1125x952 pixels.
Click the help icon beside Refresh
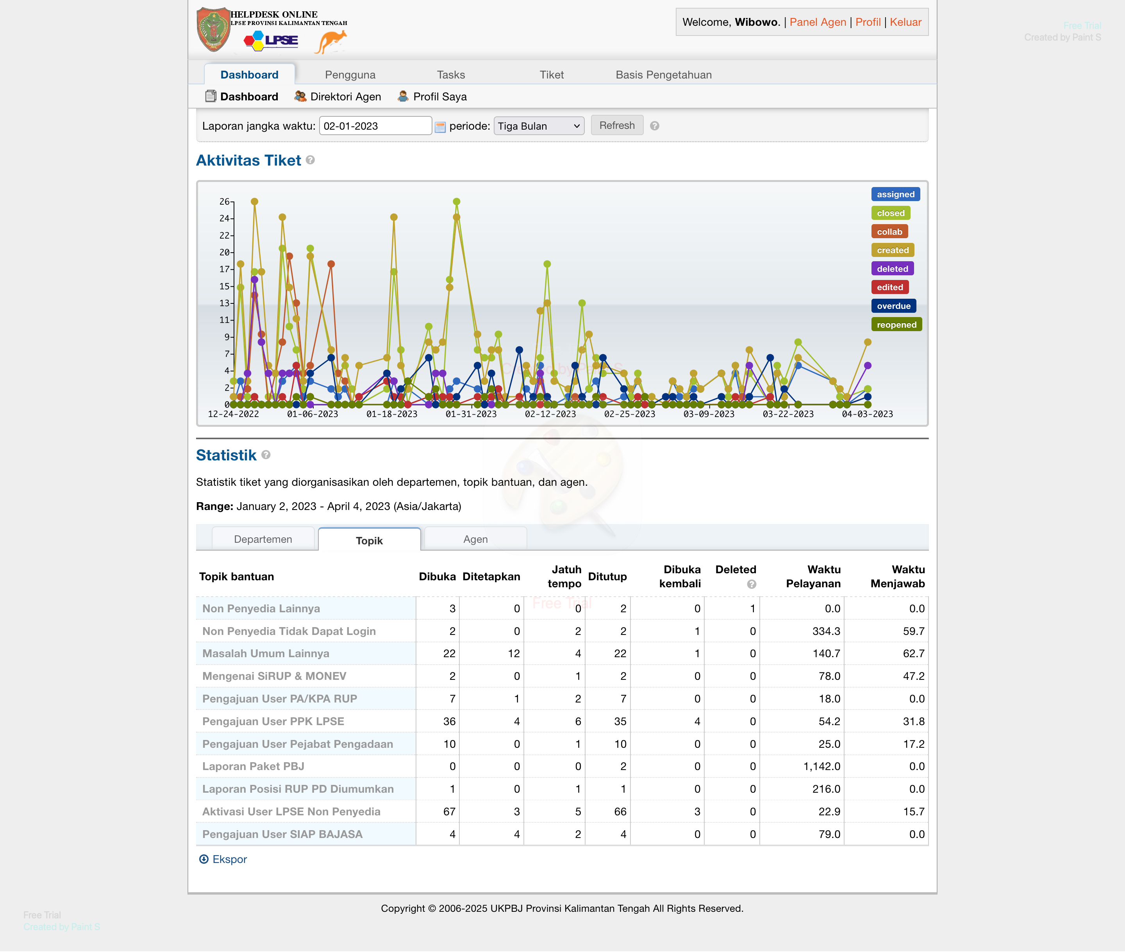click(654, 126)
